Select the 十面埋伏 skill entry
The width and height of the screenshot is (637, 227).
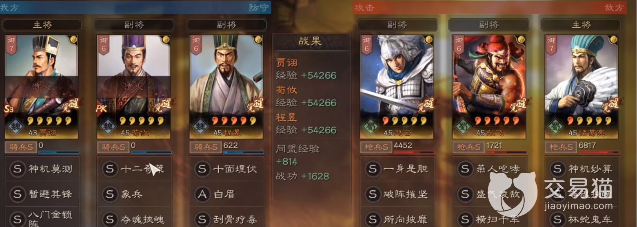pos(226,169)
